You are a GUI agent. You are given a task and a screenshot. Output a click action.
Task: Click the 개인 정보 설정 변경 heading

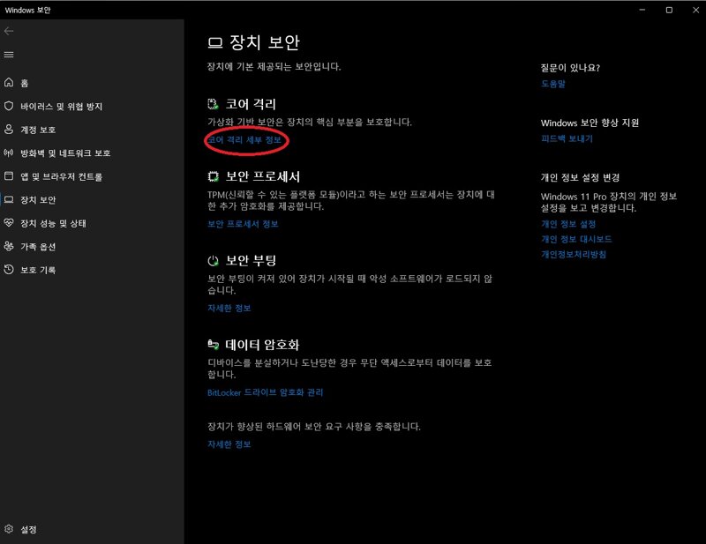pos(580,178)
